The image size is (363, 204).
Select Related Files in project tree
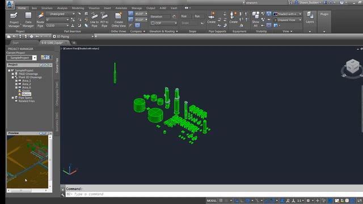pos(27,101)
